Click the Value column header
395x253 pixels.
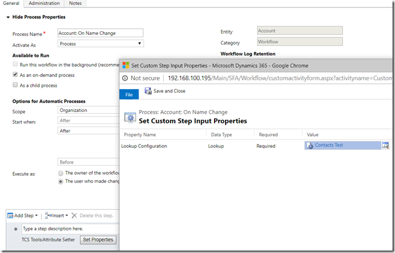point(313,135)
